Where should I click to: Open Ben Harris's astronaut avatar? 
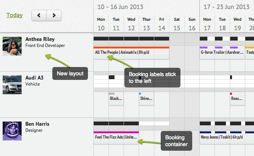(12, 131)
